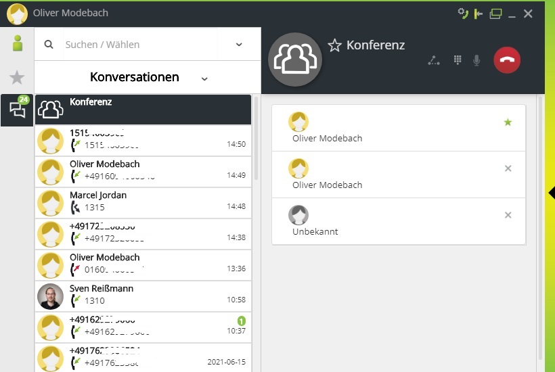This screenshot has height=372, width=555.
Task: Select the Marcel Jordan conversation
Action: (143, 203)
